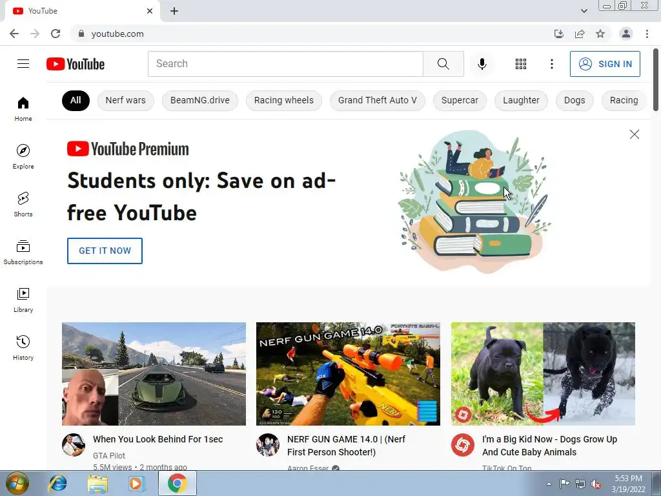Image resolution: width=661 pixels, height=496 pixels.
Task: Click the muted volume tray icon
Action: [x=596, y=484]
